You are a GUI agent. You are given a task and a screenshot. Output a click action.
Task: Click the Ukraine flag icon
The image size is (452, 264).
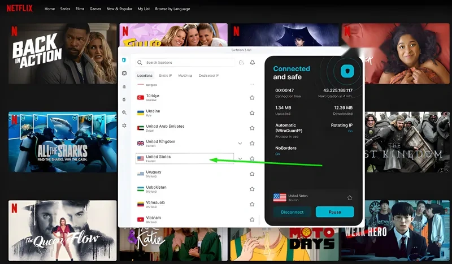tap(140, 113)
